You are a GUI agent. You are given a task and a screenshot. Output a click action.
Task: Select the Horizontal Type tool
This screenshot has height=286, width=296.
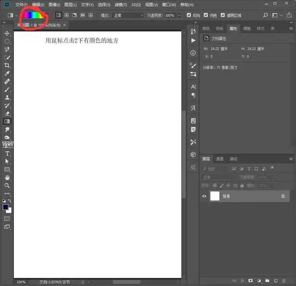(x=7, y=153)
